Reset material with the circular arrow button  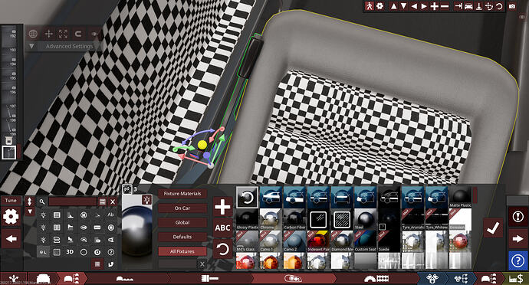(x=222, y=250)
